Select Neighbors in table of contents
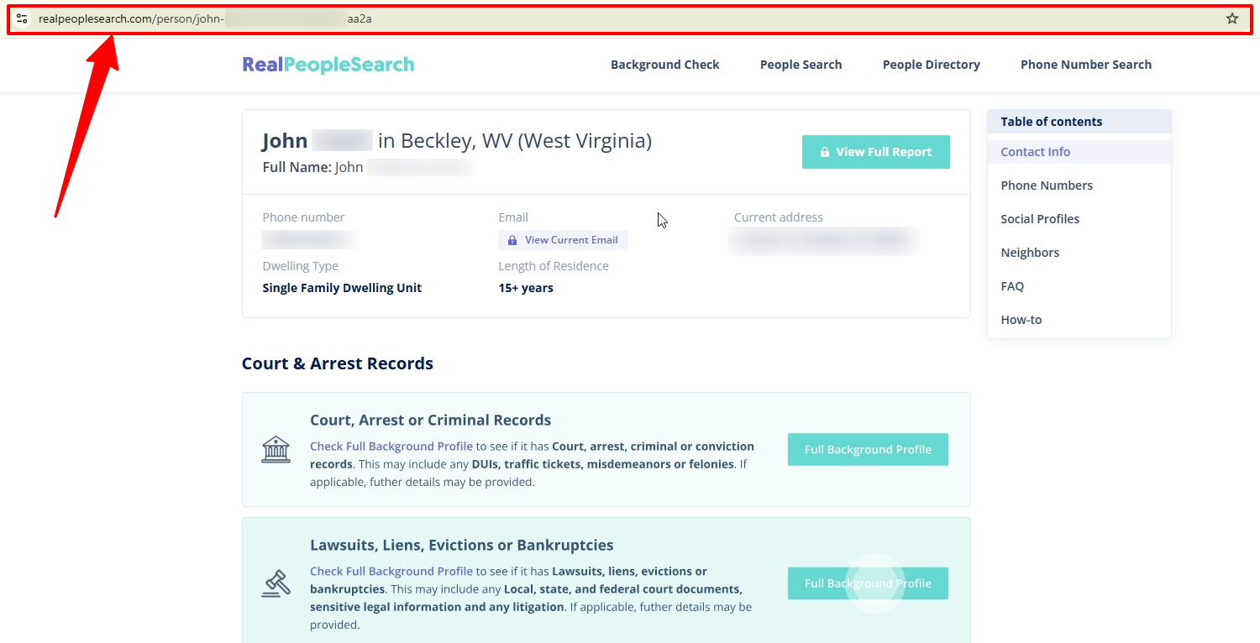This screenshot has height=643, width=1260. pyautogui.click(x=1030, y=253)
